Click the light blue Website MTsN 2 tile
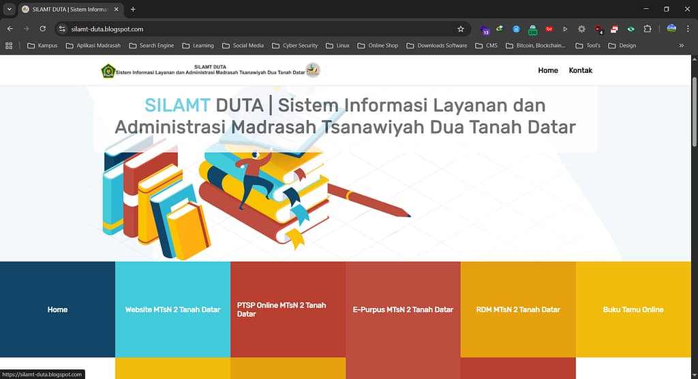 tap(172, 309)
